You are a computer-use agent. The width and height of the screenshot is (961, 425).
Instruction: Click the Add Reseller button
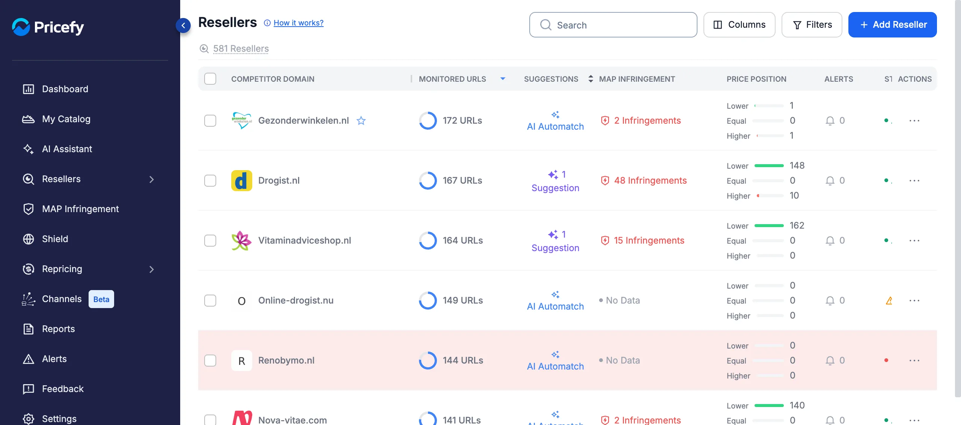[x=892, y=25]
